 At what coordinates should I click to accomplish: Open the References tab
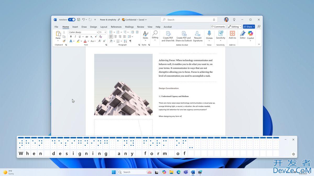pyautogui.click(x=116, y=27)
